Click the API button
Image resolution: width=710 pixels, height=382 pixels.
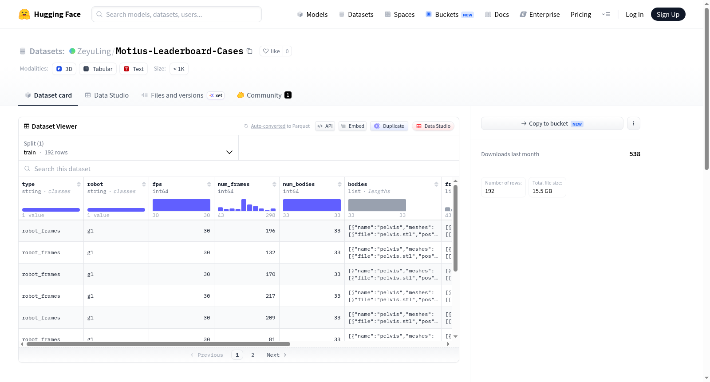pyautogui.click(x=325, y=126)
